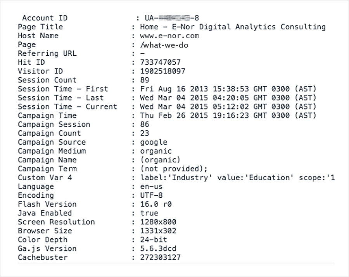Select the blurred Account ID value
This screenshot has height=277, width=349.
[172, 18]
